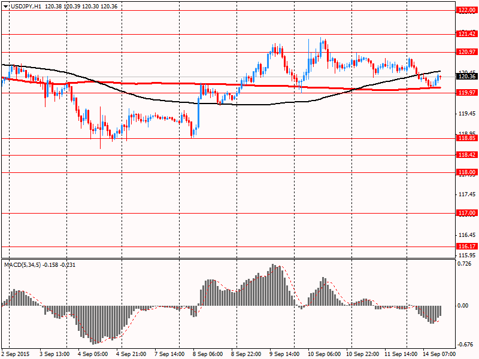Click the 116.17 bottom level label
Screen dimensions: 479x359
(466, 247)
